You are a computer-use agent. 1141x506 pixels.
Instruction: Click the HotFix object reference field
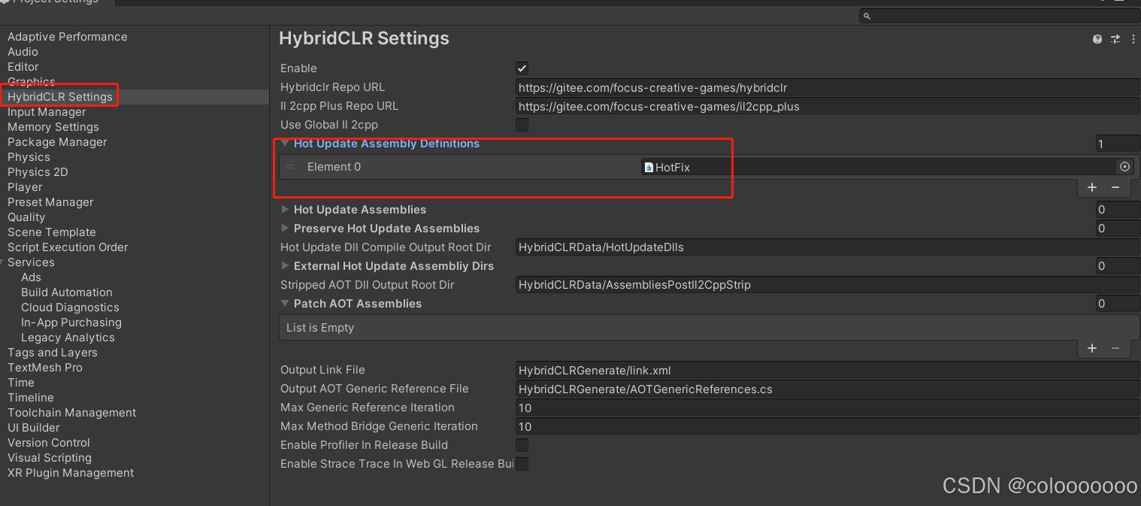click(x=887, y=167)
